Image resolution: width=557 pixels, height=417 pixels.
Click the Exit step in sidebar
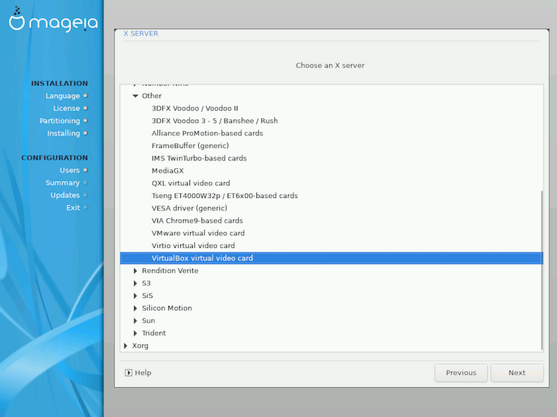pyautogui.click(x=73, y=208)
